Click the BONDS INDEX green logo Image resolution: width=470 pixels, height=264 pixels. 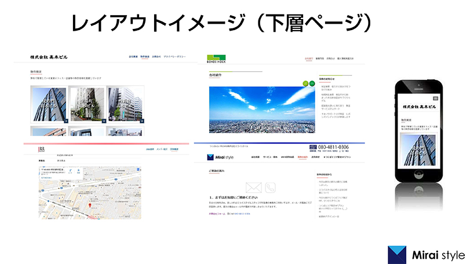click(x=216, y=58)
